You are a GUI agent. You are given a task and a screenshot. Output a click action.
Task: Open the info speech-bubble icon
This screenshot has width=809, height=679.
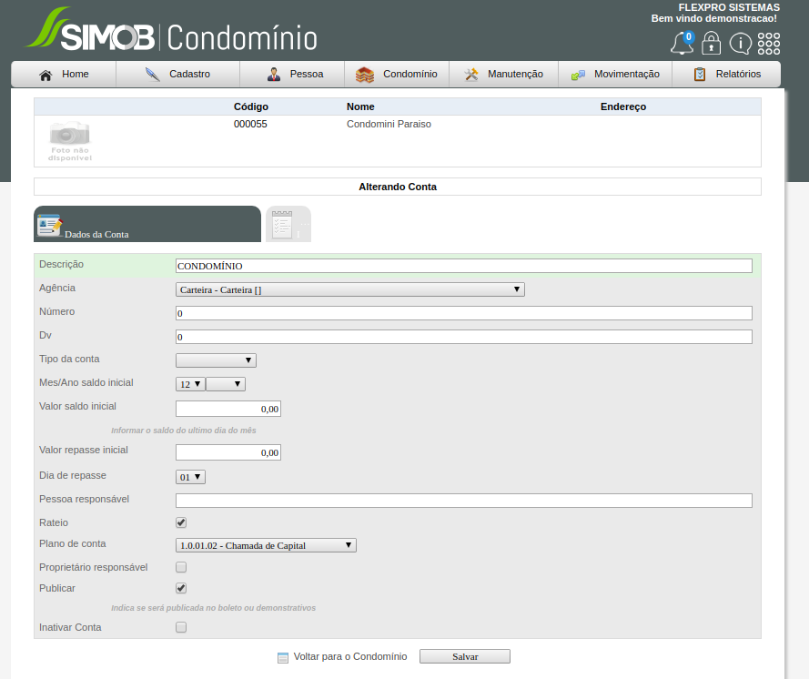741,44
